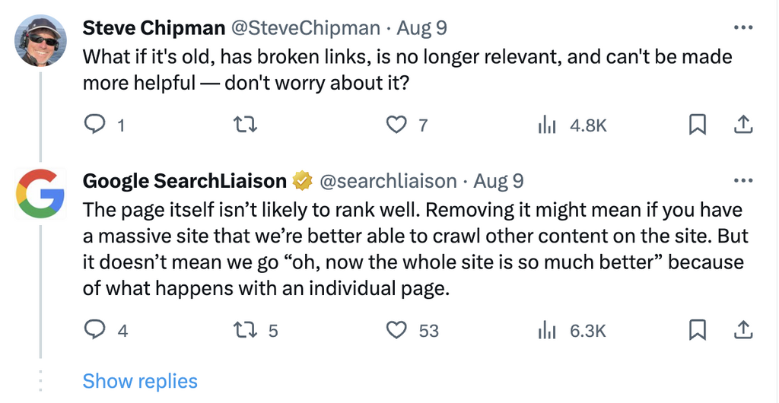Click the @searchliaison handle

[388, 181]
